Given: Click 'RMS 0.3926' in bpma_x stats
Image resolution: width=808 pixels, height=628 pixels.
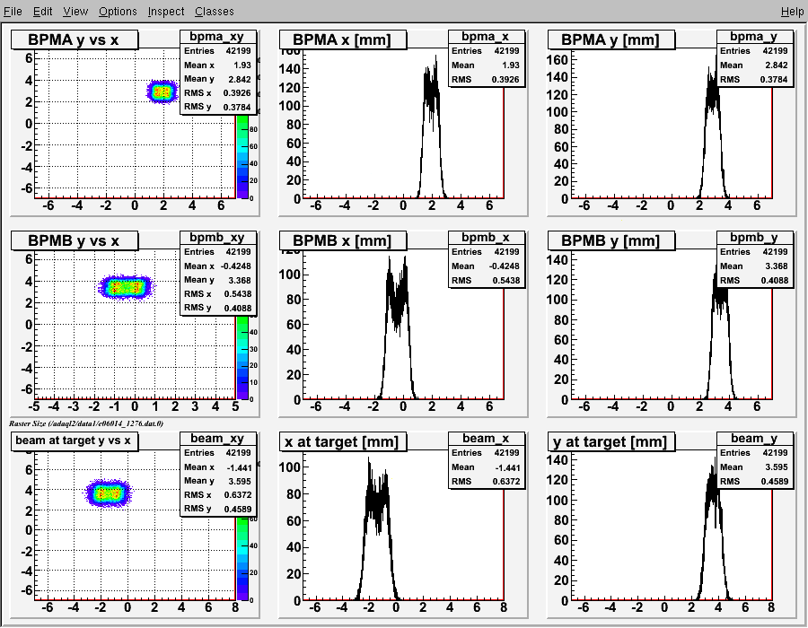Looking at the screenshot, I should 486,80.
